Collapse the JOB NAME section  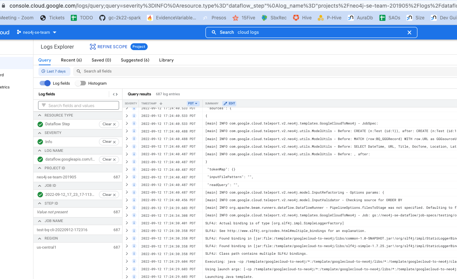40,221
